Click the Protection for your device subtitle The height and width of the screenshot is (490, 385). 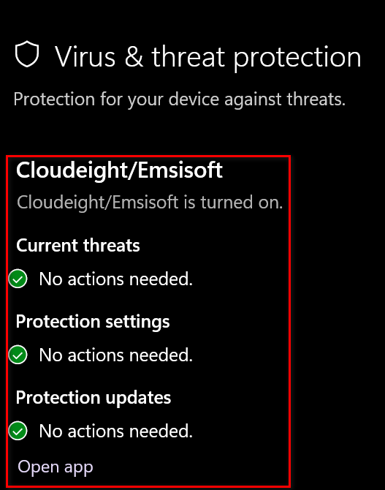coord(180,99)
